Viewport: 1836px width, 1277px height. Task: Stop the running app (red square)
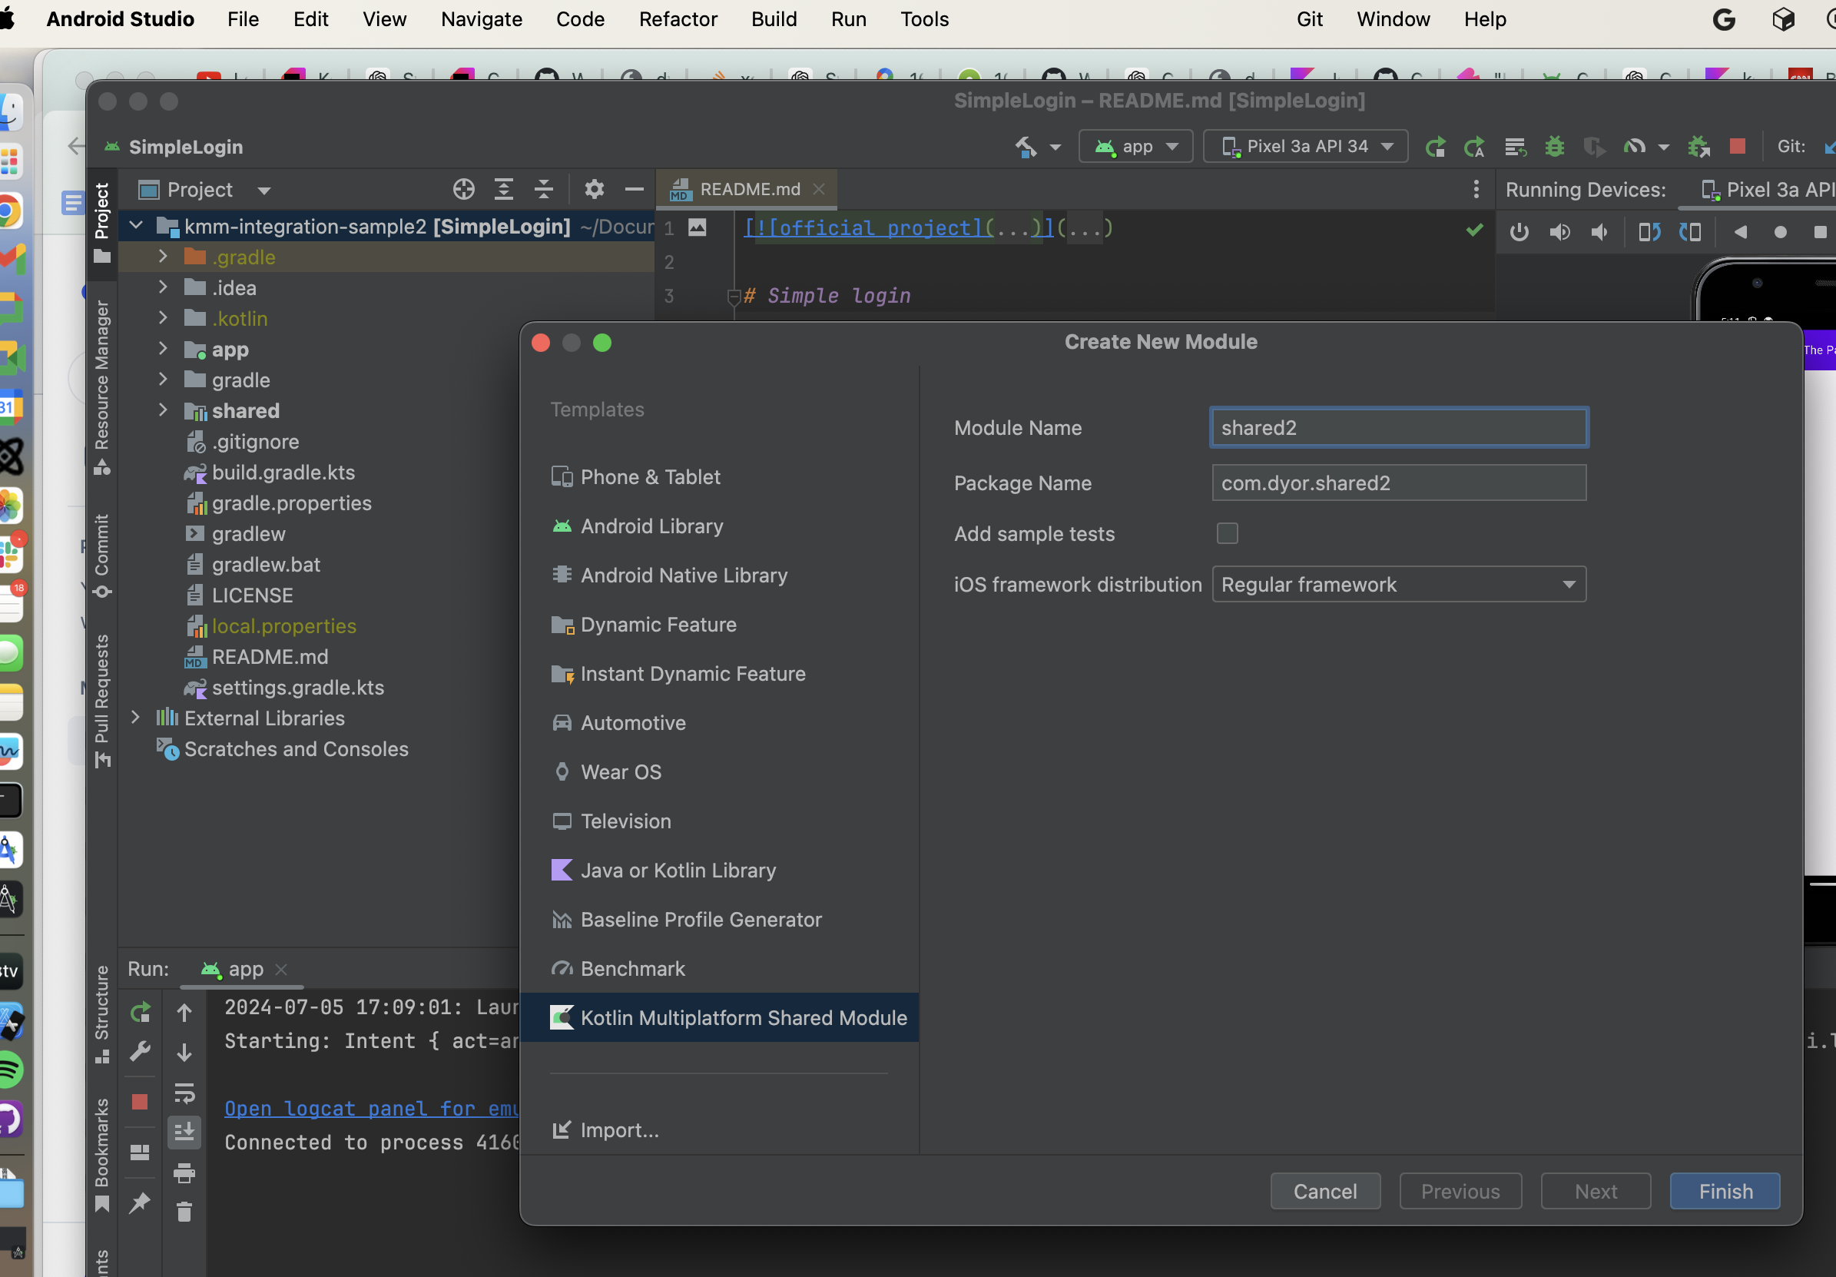click(1736, 146)
